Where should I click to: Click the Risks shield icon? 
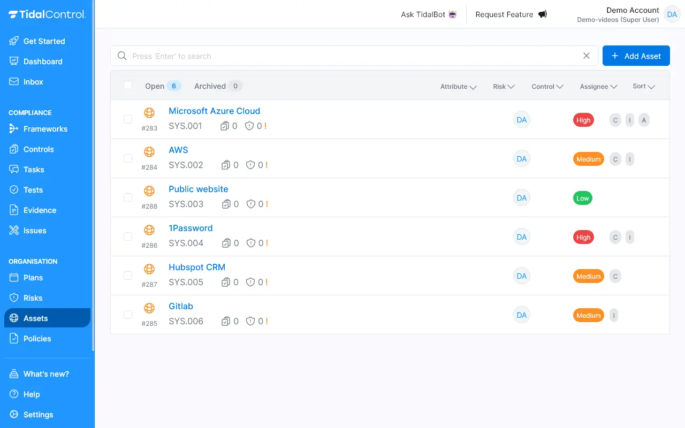pyautogui.click(x=14, y=298)
